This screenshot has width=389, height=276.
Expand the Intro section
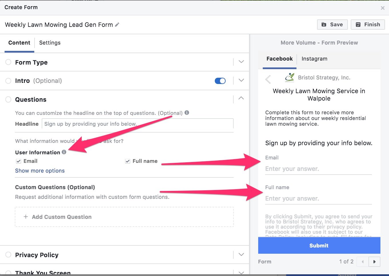click(241, 80)
